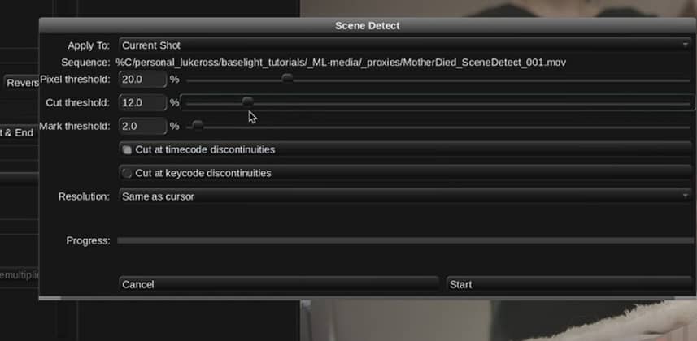
Task: Cancel the Scene Detect dialog
Action: click(x=279, y=284)
